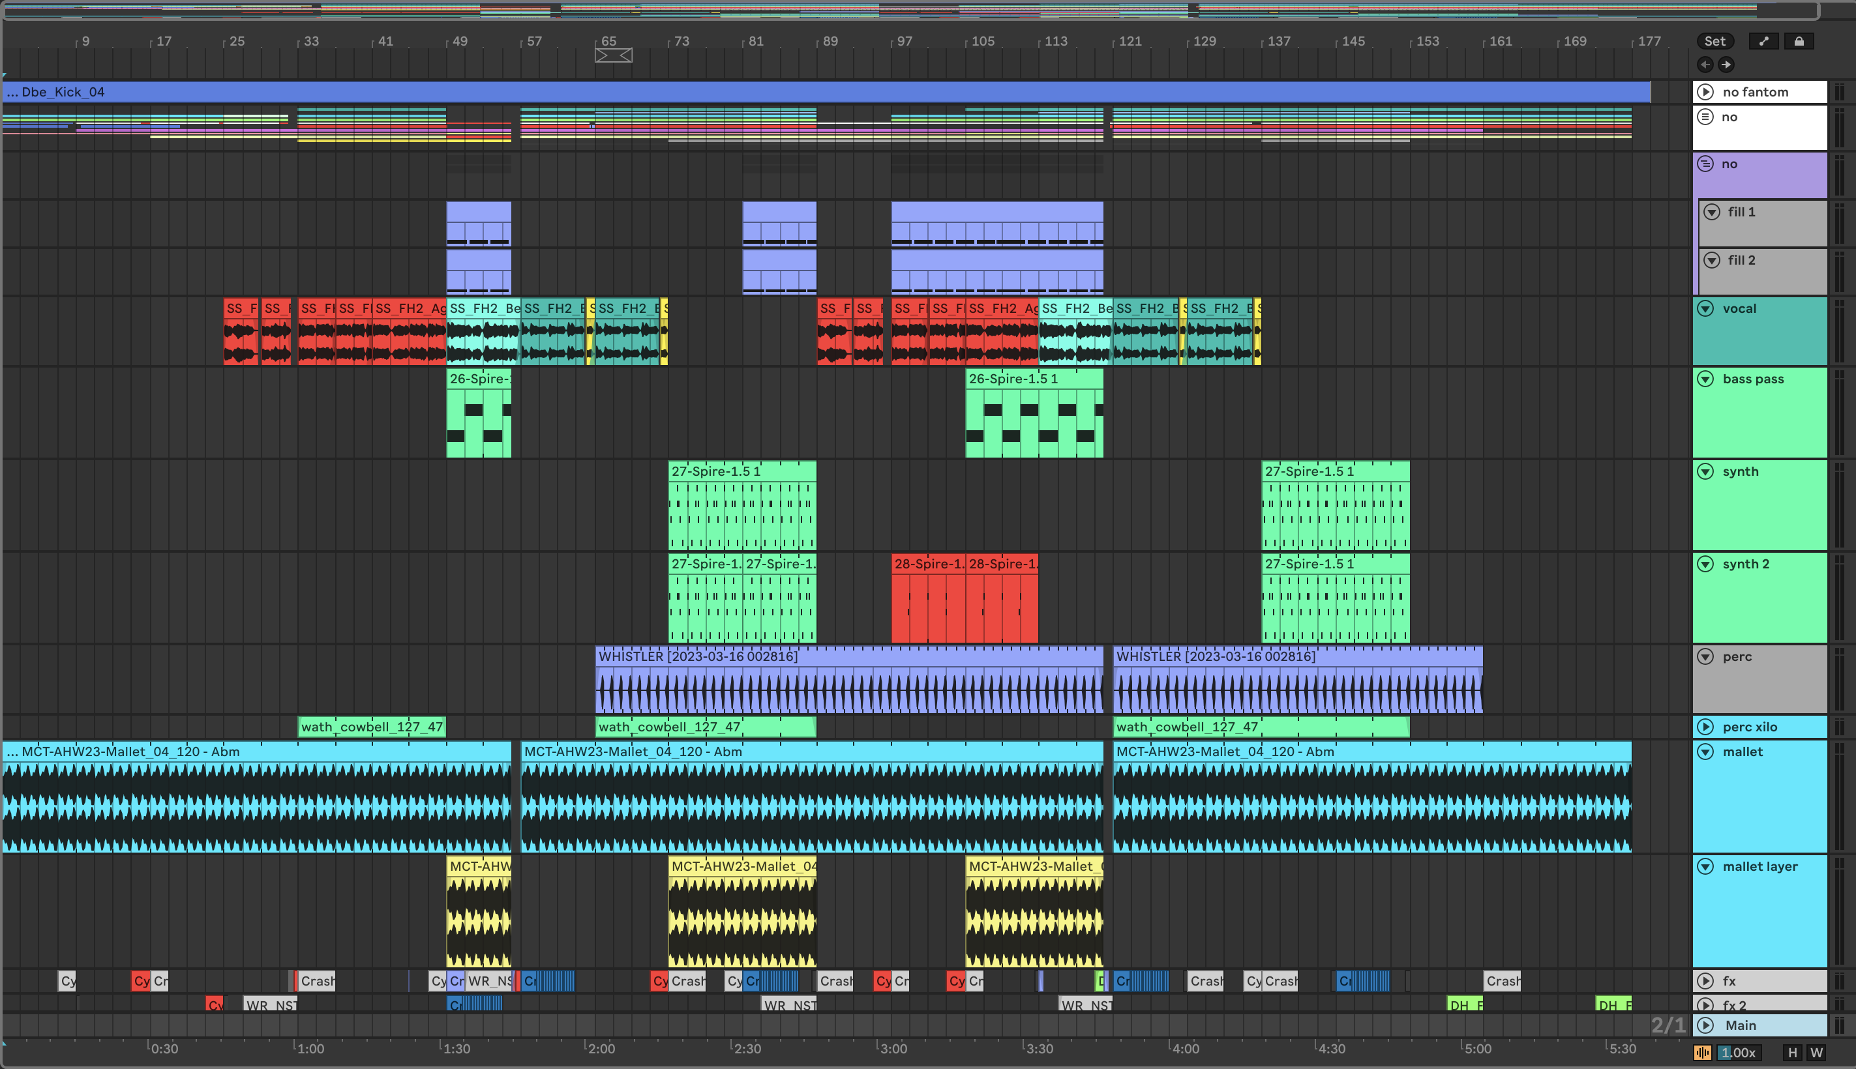Click the orange waveform icon

[x=1703, y=1052]
